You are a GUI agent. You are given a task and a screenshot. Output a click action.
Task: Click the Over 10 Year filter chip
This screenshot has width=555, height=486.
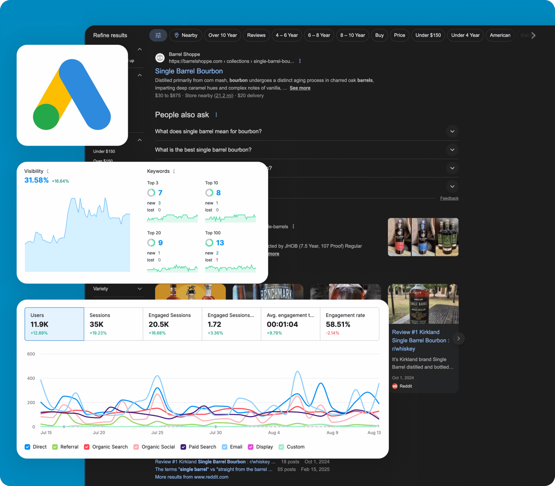223,35
